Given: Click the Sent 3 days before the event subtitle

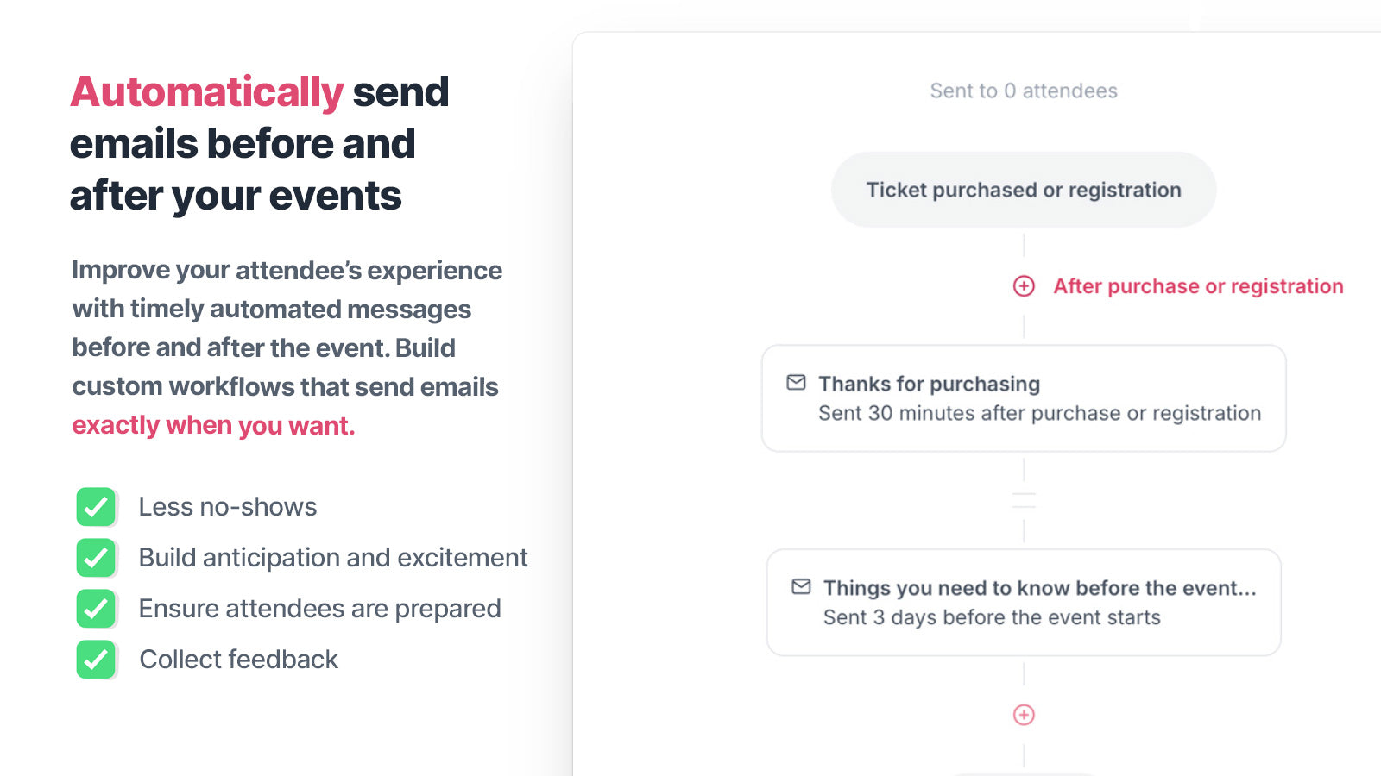Looking at the screenshot, I should [992, 617].
